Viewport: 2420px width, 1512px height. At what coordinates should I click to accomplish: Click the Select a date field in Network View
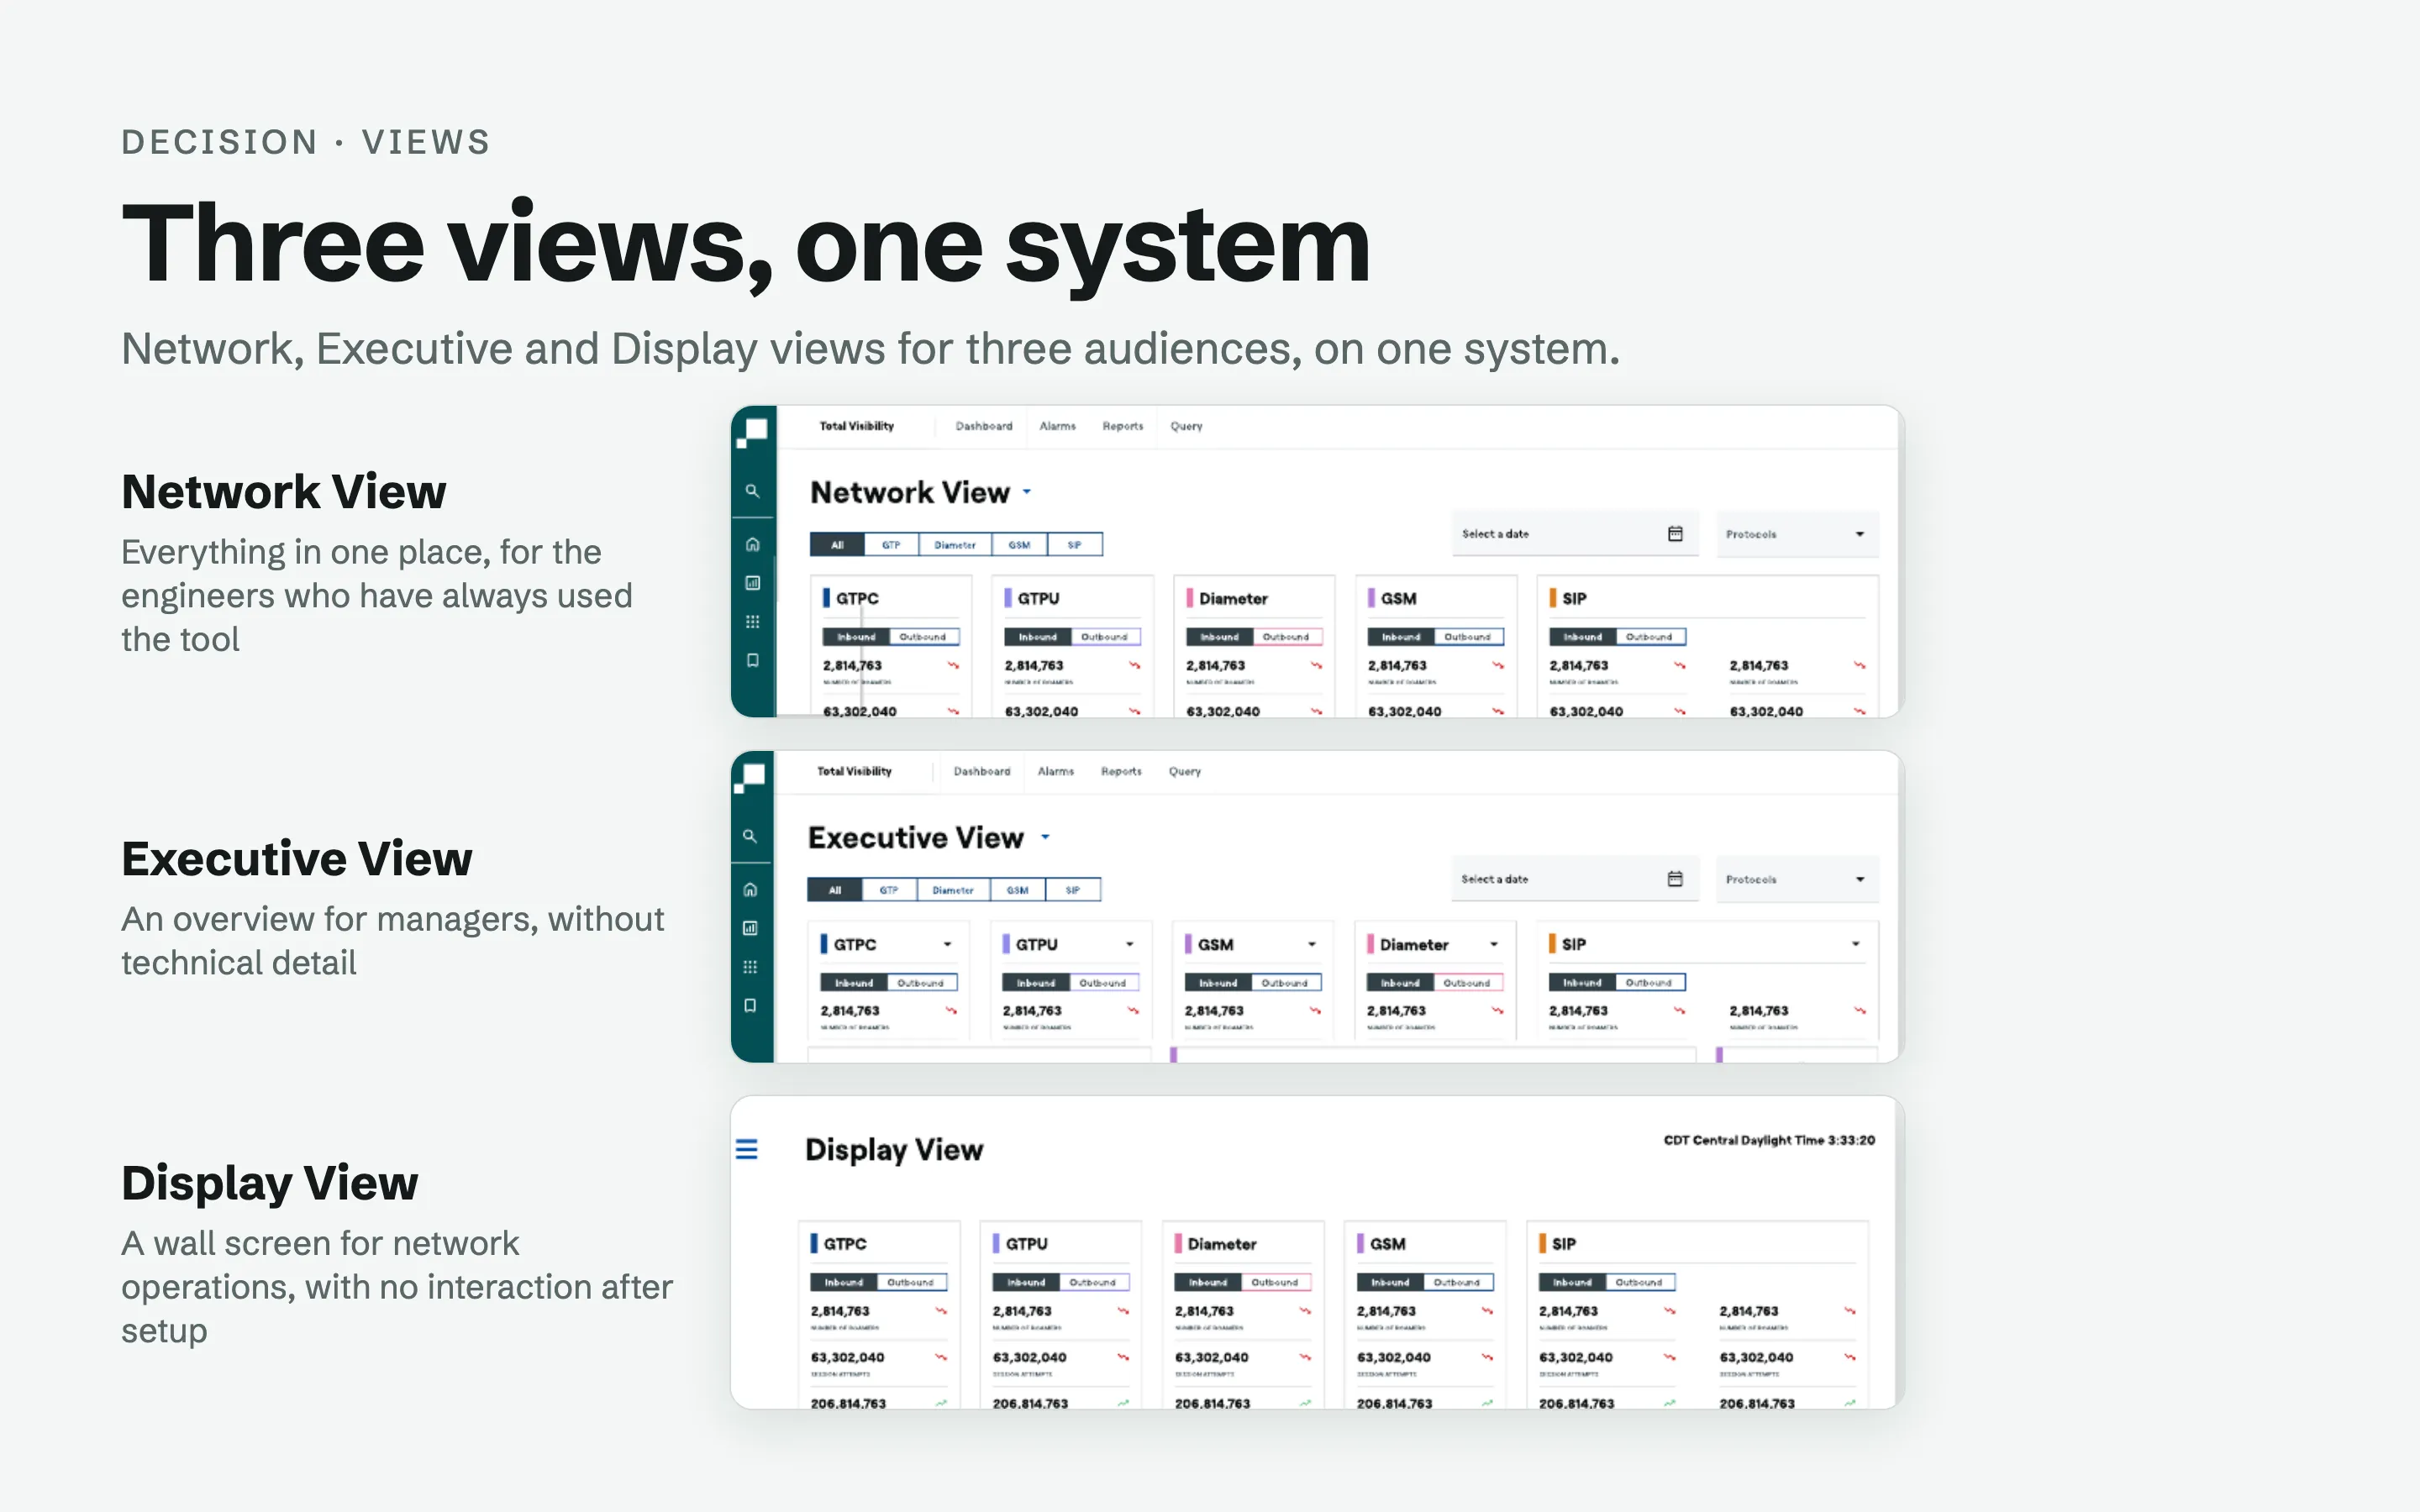(1574, 534)
